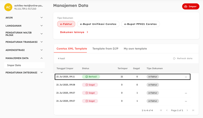Click the refresh icon beside Refresh data
The height and width of the screenshot is (118, 203).
tap(174, 58)
